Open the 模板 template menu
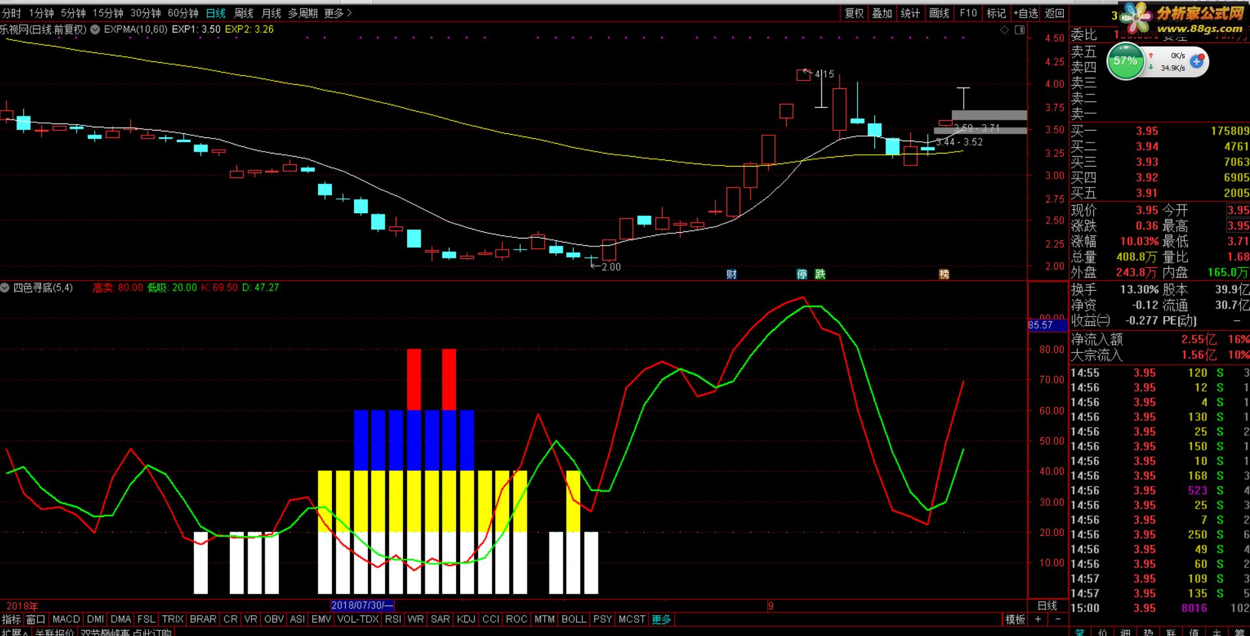The width and height of the screenshot is (1250, 636). [x=1015, y=619]
